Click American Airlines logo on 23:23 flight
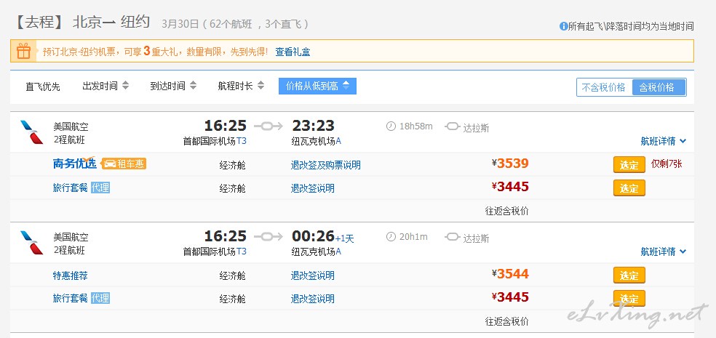716x338 pixels. tap(31, 132)
